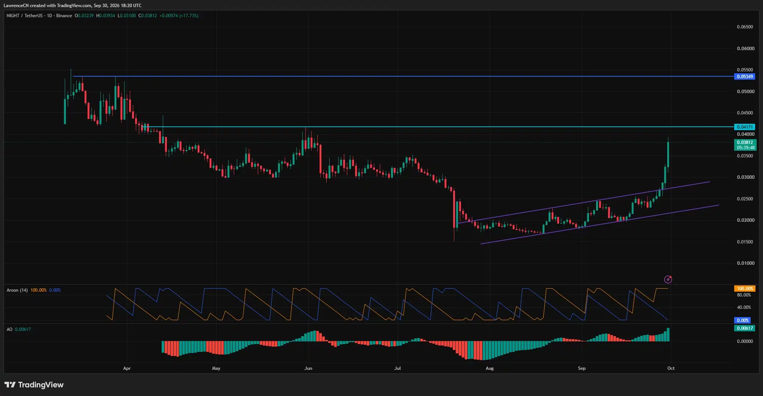Click the LawrenceCN created with TradingView.com caption
Viewport: 763px width, 396px height.
(x=72, y=6)
